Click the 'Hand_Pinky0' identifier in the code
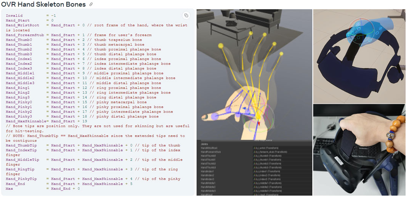406x197 pixels. tap(19, 102)
